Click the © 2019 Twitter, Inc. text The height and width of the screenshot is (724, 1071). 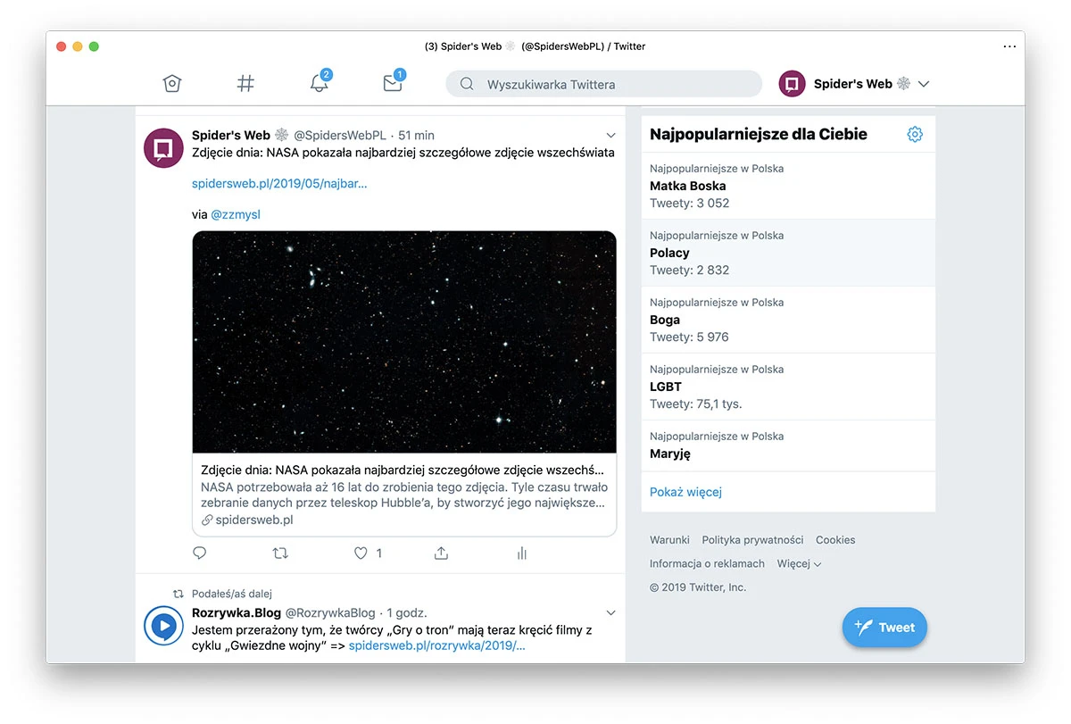(x=698, y=587)
